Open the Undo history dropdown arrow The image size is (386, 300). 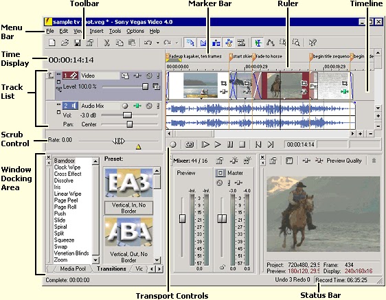(157, 43)
